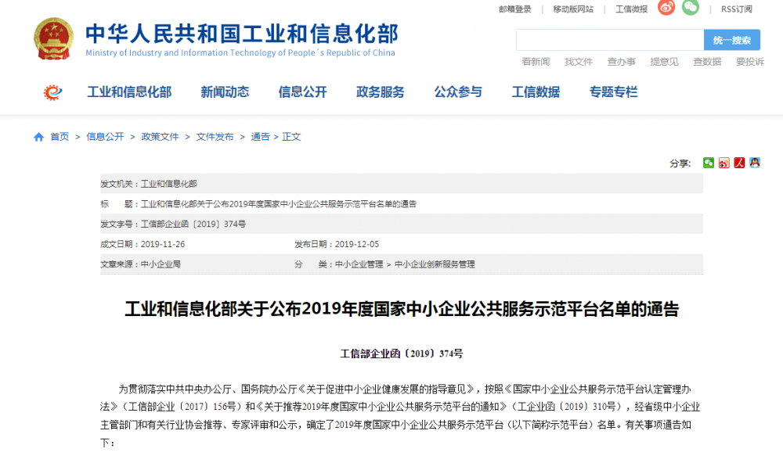Click the home icon in breadcrumb
Viewport: 783px width, 456px height.
click(38, 137)
